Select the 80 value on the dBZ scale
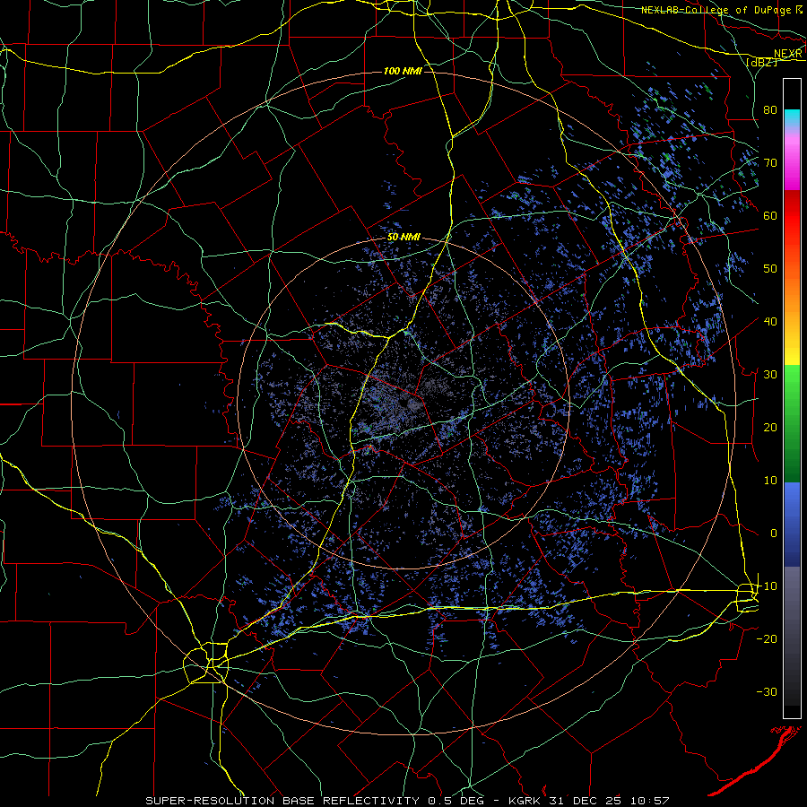The image size is (807, 807). tap(770, 109)
